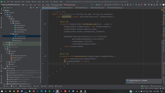Viewport: 165px width, 93px height.
Task: Open Visual Studio Code from taskbar
Action: click(53, 91)
